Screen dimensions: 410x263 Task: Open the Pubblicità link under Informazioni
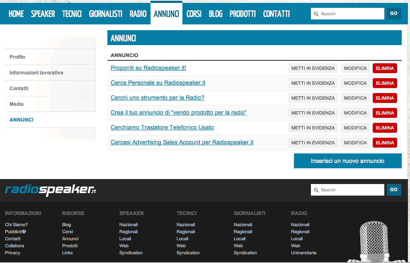[15, 232]
